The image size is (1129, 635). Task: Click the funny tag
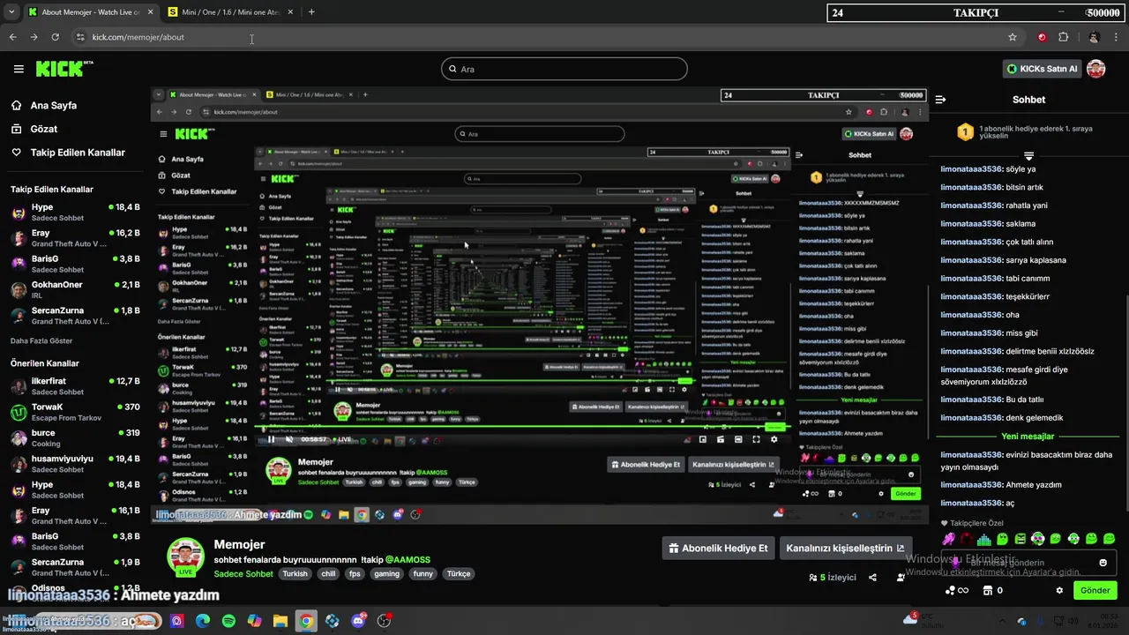[423, 574]
